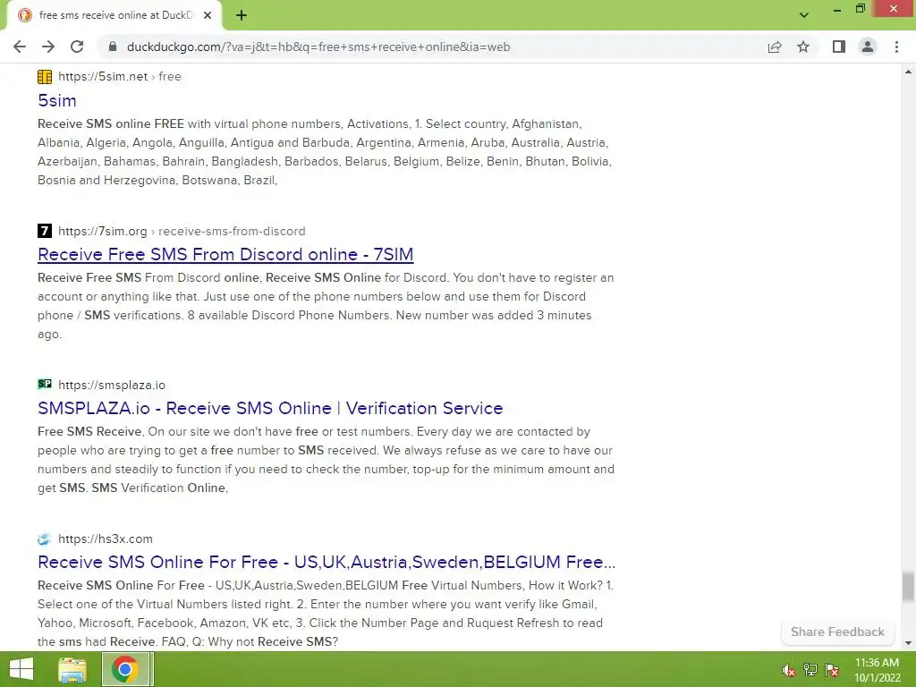
Task: Open Chrome three-dot menu
Action: click(896, 47)
